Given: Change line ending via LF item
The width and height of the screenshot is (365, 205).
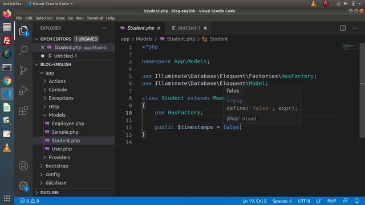Looking at the screenshot, I should click(319, 201).
